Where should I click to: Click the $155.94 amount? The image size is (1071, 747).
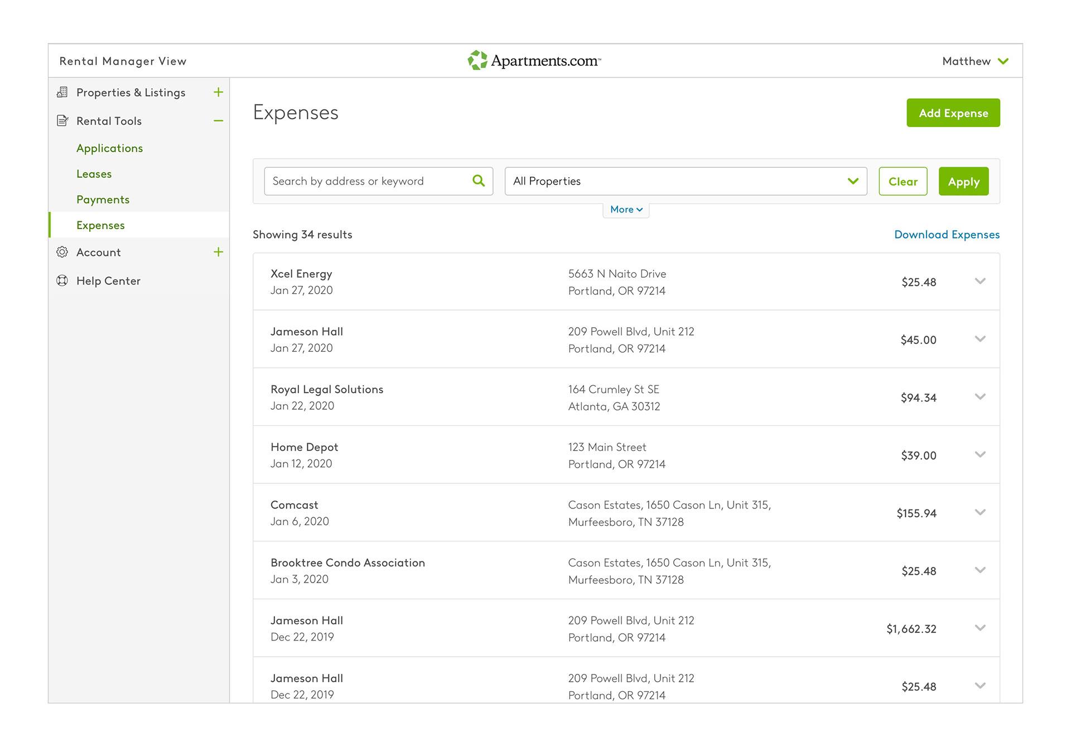pos(916,513)
